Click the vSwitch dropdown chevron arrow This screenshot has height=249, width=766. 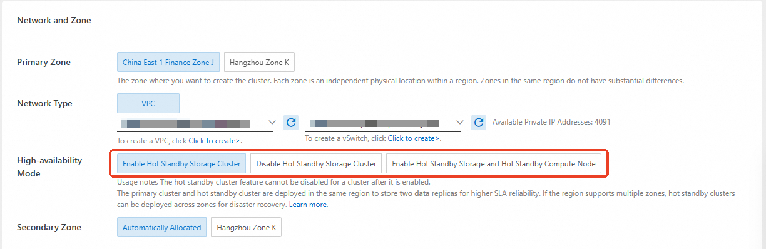click(x=460, y=122)
